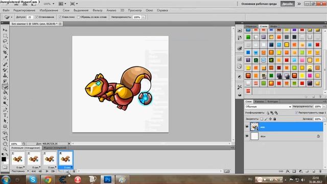327x184 pixels.
Task: Open Google Chrome from taskbar
Action: [x=48, y=179]
